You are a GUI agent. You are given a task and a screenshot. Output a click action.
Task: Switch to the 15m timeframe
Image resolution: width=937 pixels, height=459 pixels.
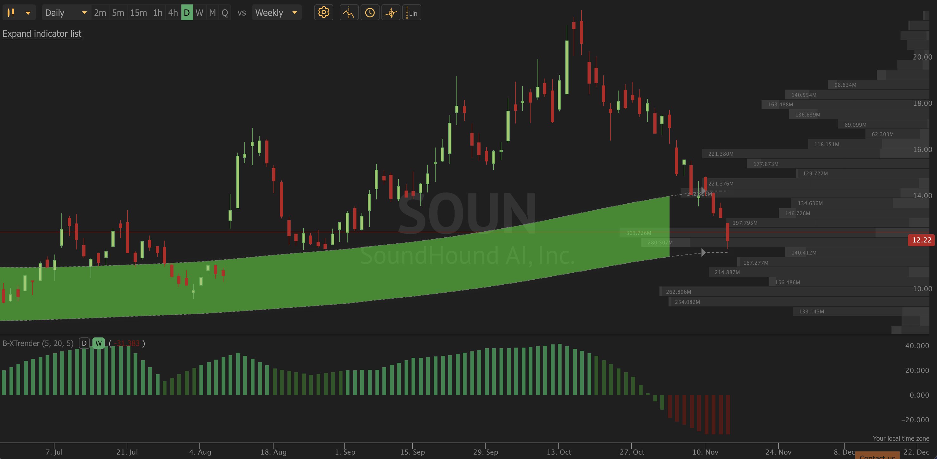click(x=138, y=13)
